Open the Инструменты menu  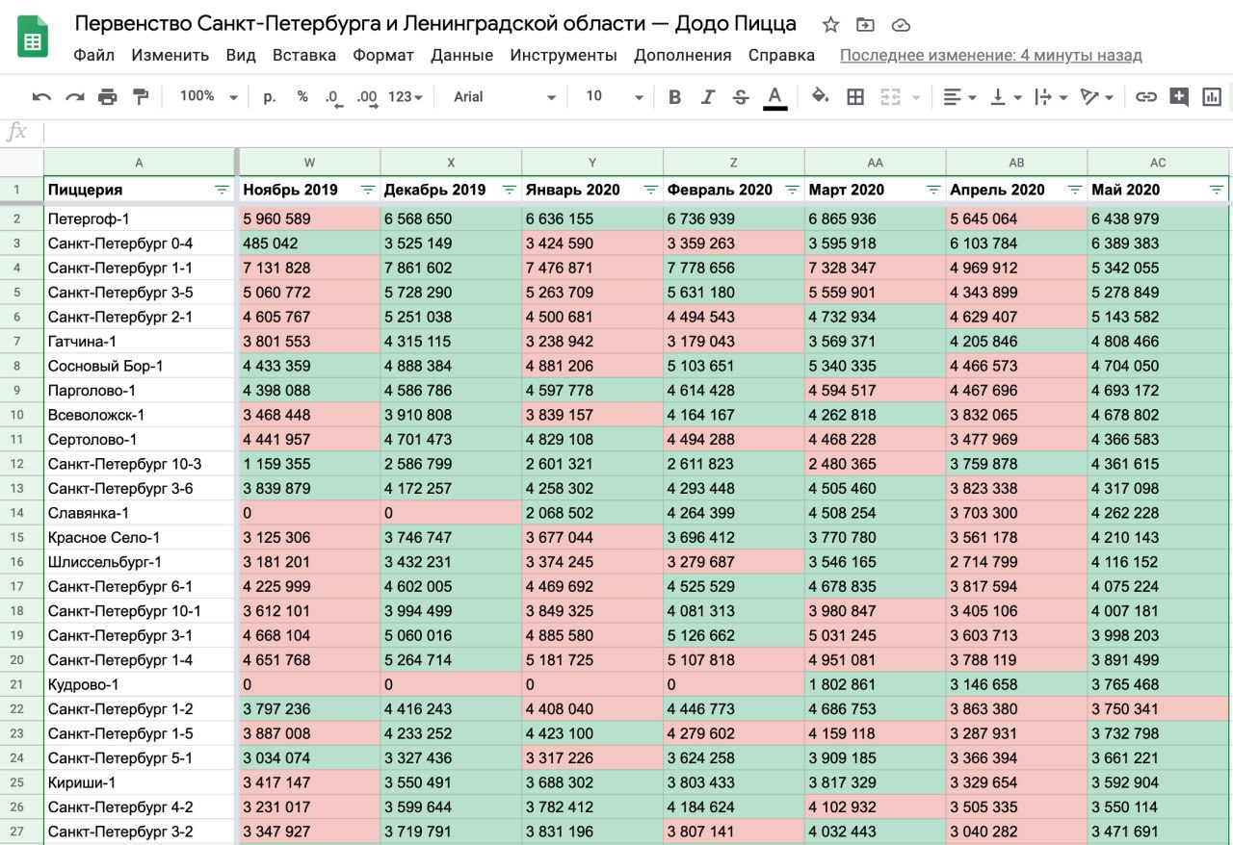pos(564,55)
